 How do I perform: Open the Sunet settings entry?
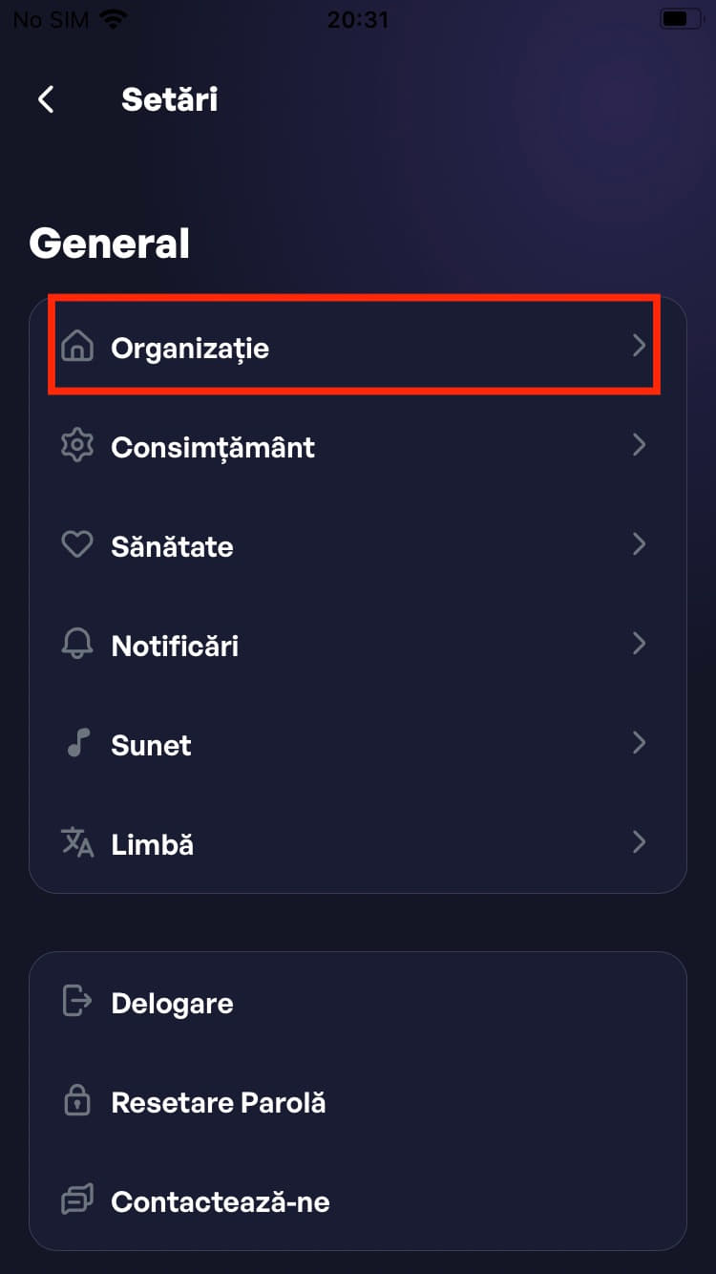coord(151,745)
